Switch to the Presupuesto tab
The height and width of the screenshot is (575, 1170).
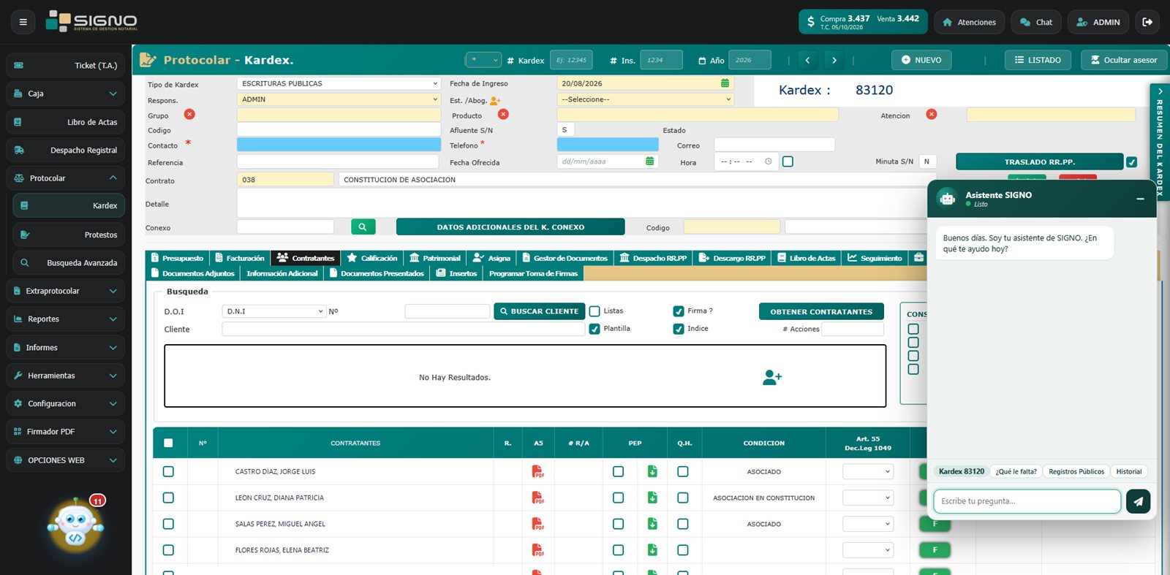(x=178, y=258)
